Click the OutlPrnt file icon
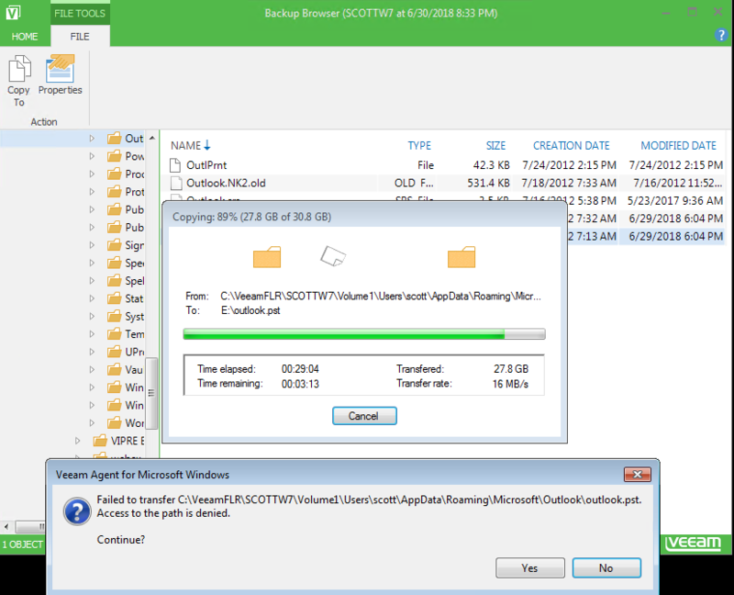The width and height of the screenshot is (734, 595). (x=175, y=164)
